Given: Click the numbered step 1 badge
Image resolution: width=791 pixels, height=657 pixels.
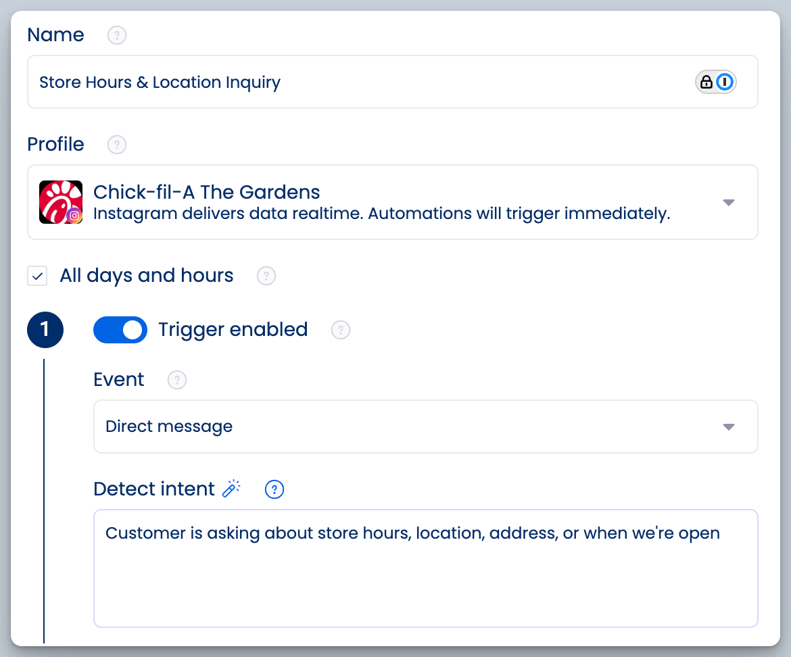Looking at the screenshot, I should [45, 330].
